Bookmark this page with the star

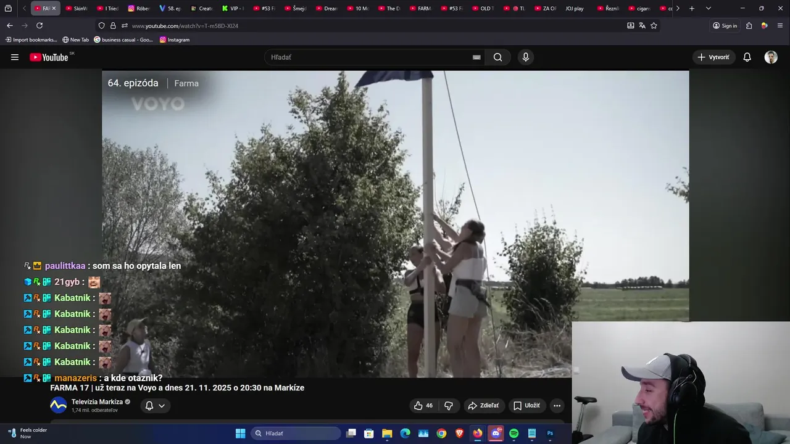coord(654,25)
